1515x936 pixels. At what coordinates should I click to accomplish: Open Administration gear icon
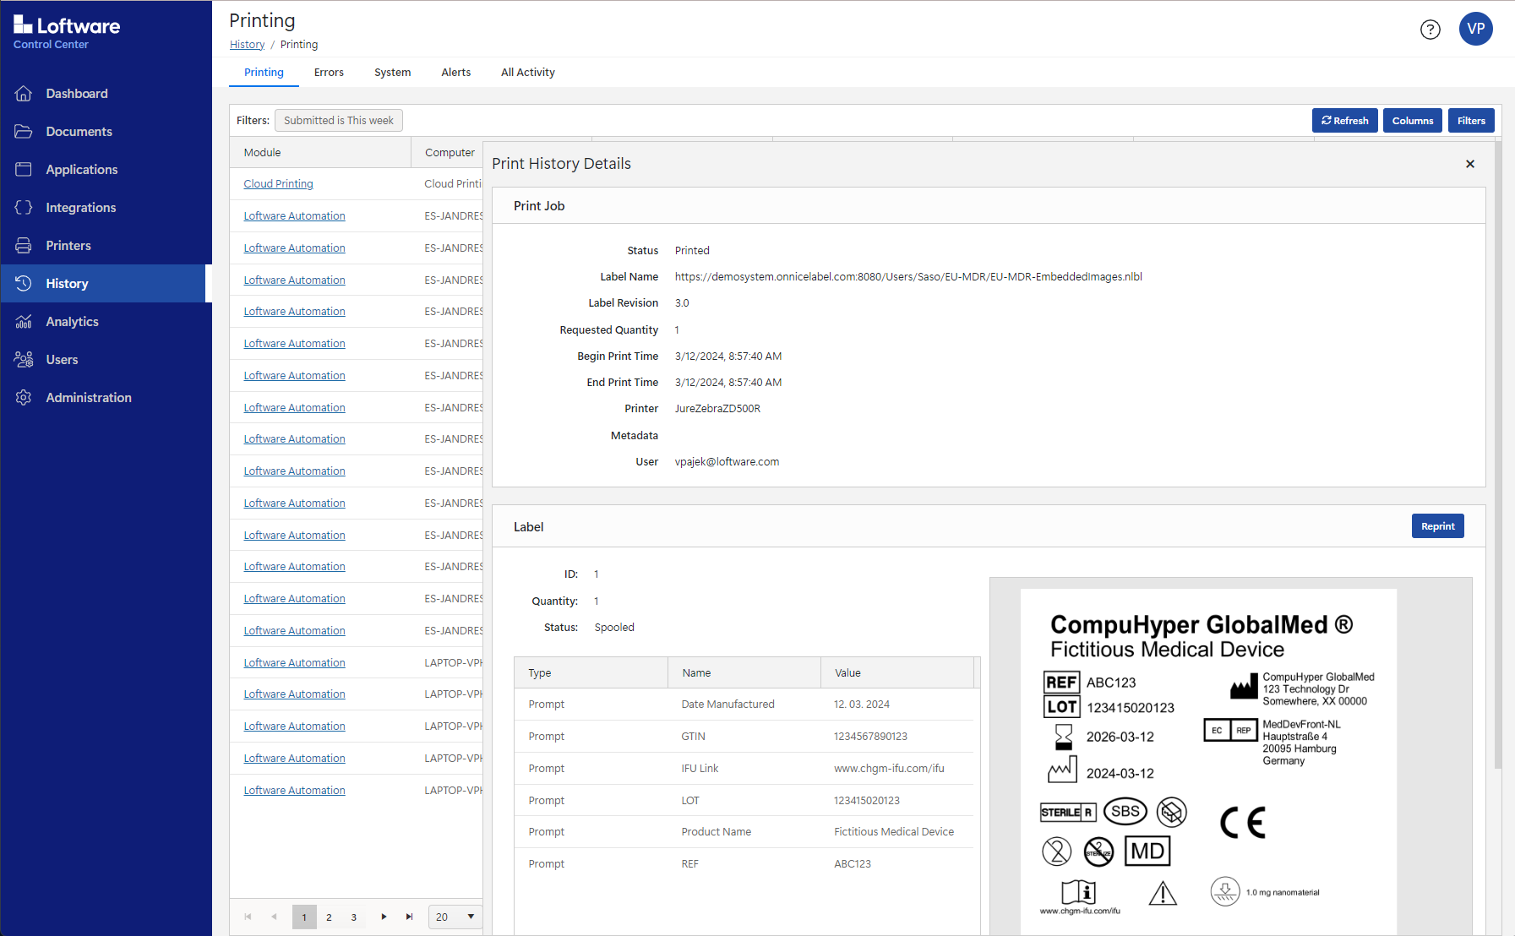point(24,398)
